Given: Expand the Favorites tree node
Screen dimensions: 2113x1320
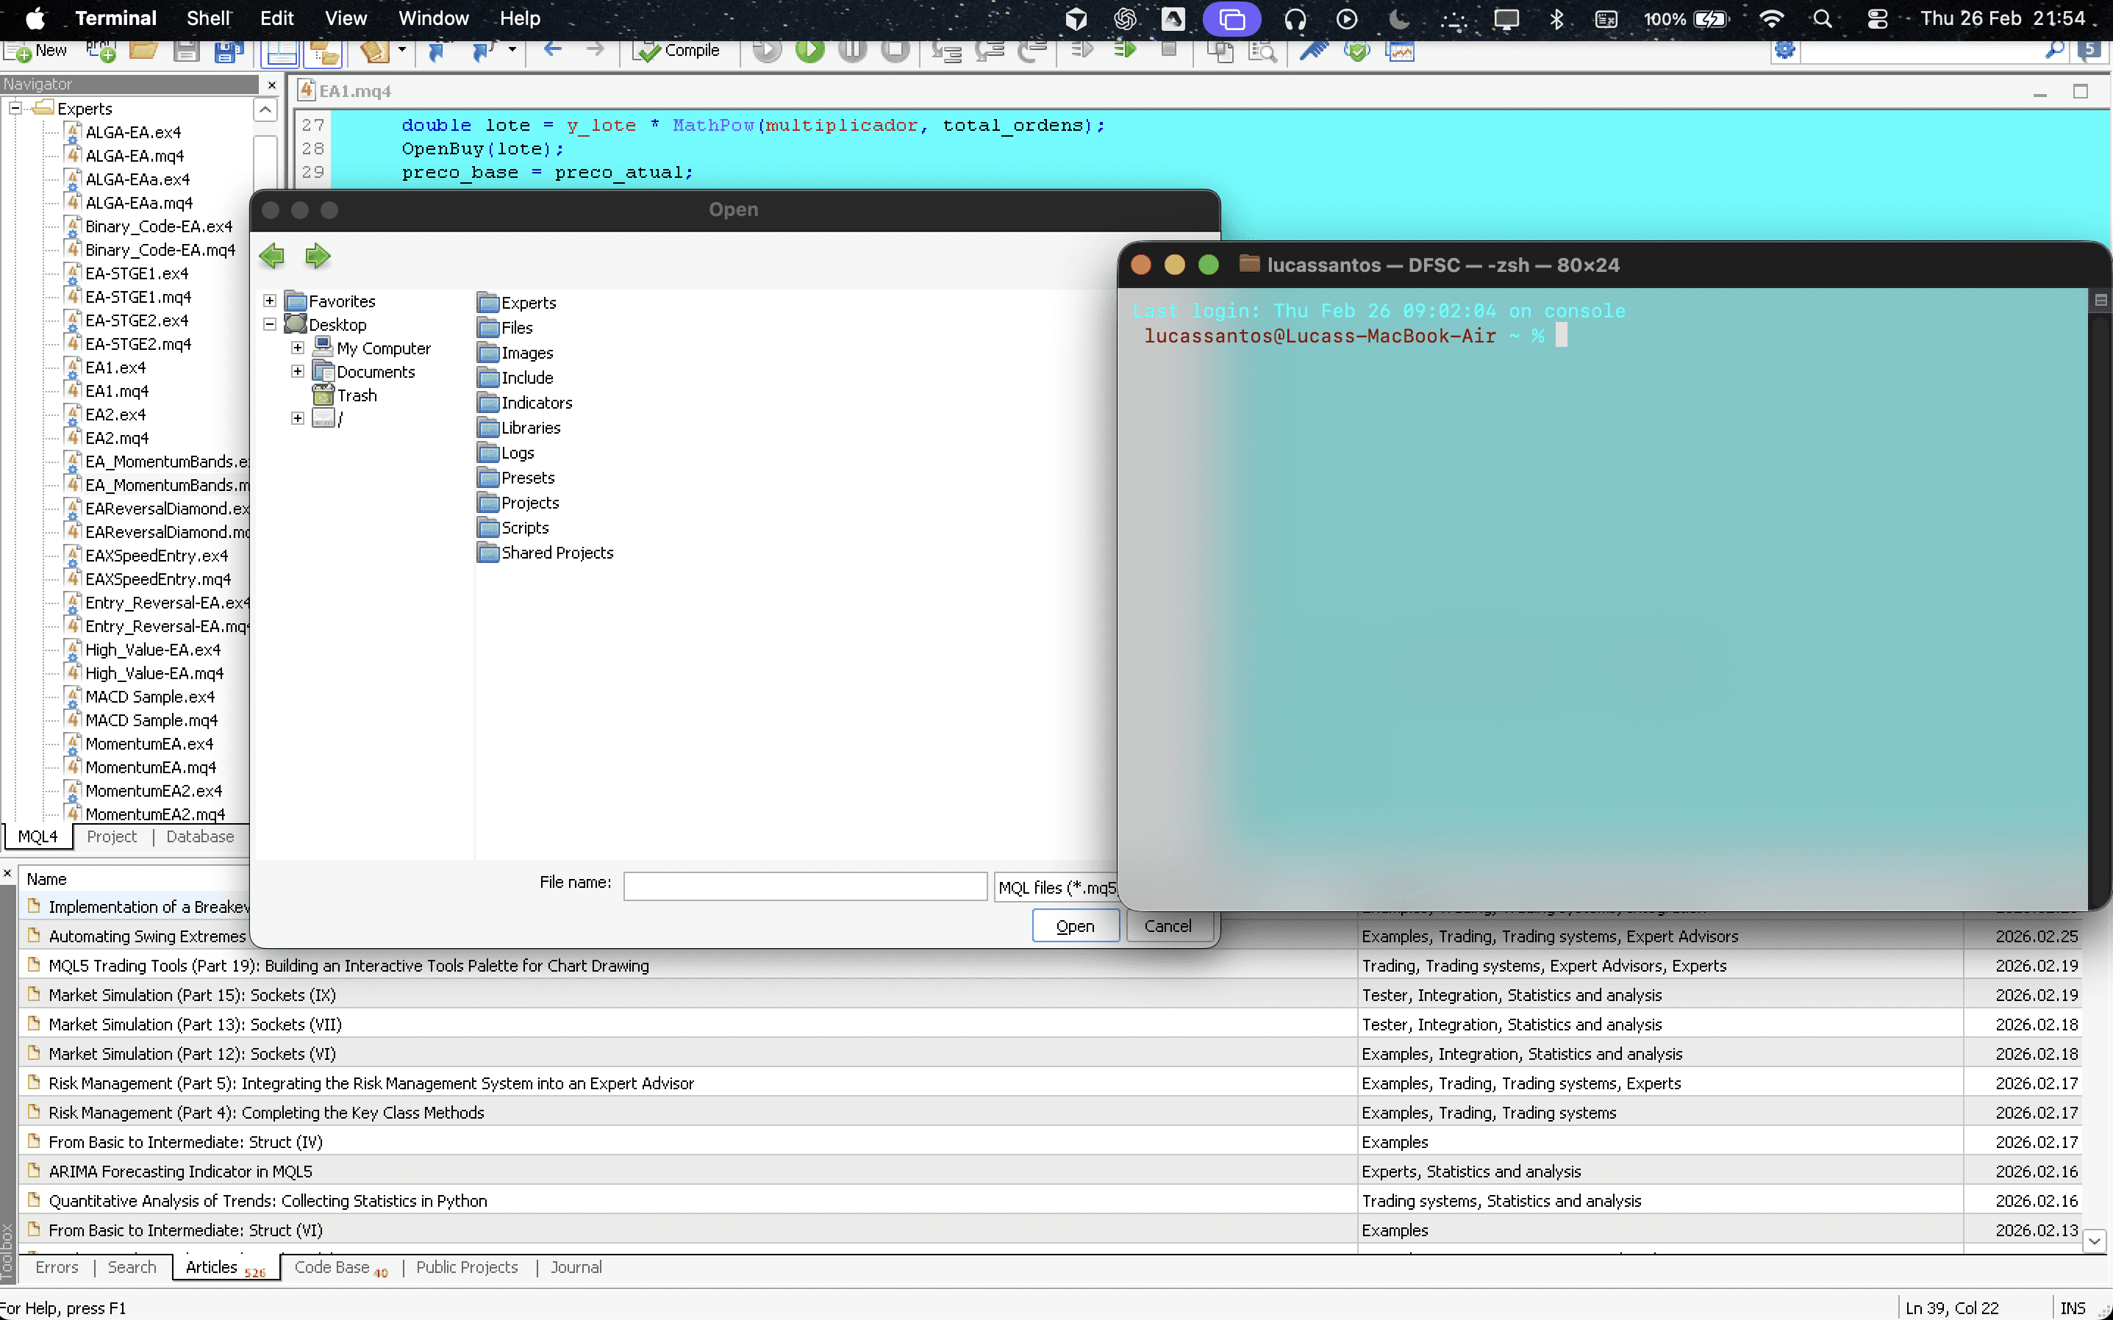Looking at the screenshot, I should [x=270, y=301].
